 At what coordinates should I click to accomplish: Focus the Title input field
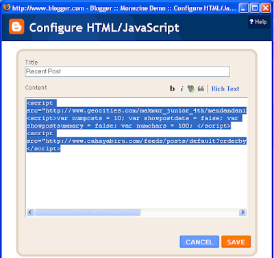127,71
